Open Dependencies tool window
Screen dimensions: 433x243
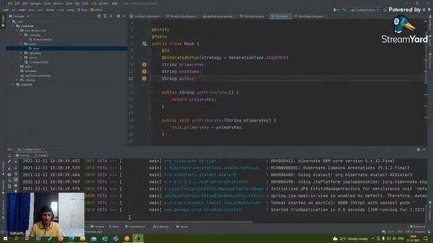pos(135,227)
